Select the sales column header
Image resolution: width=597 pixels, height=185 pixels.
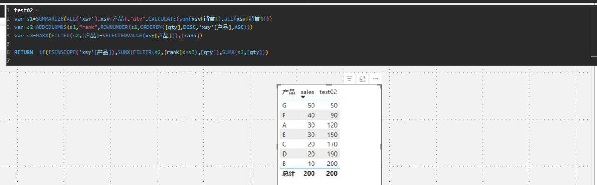pyautogui.click(x=307, y=92)
